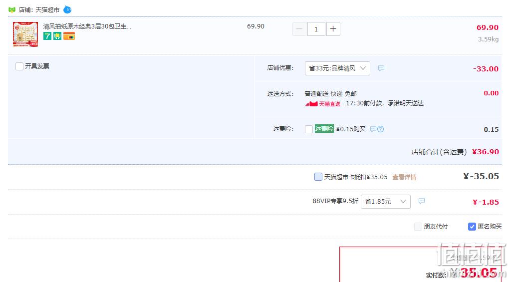The image size is (511, 282).
Task: Open the 省33元:品牌清风 store discount dropdown
Action: 337,68
